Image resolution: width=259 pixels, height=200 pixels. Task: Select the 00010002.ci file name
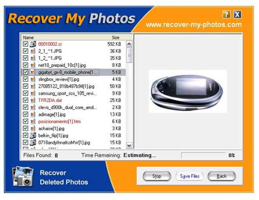pos(50,44)
